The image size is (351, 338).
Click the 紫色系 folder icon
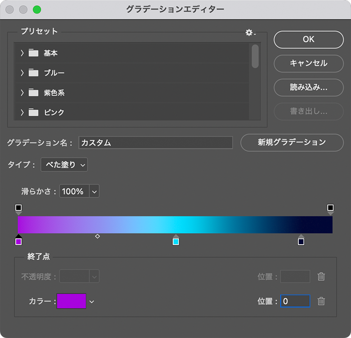[x=33, y=93]
